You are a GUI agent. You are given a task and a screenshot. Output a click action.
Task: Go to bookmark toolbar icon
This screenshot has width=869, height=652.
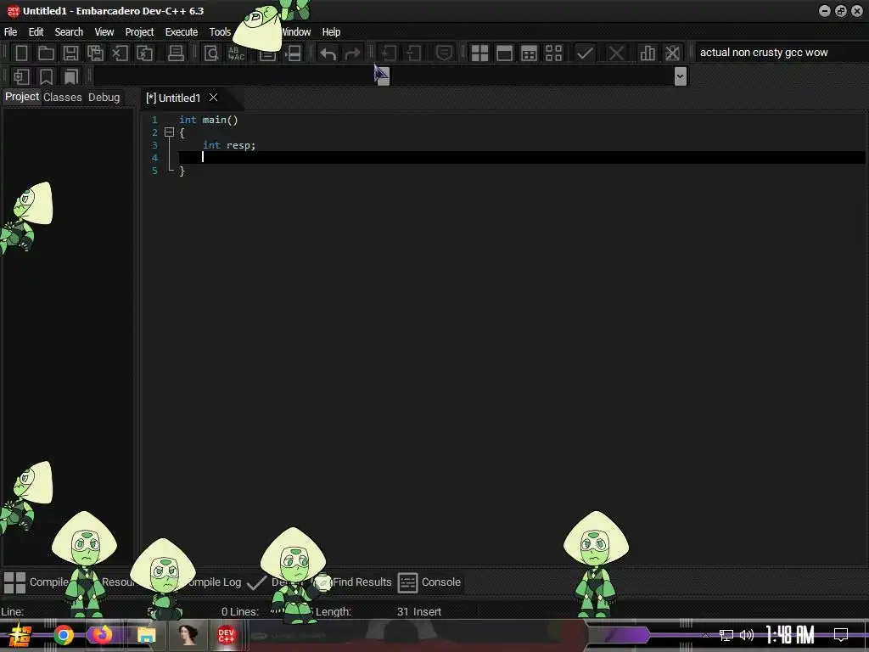pyautogui.click(x=71, y=76)
